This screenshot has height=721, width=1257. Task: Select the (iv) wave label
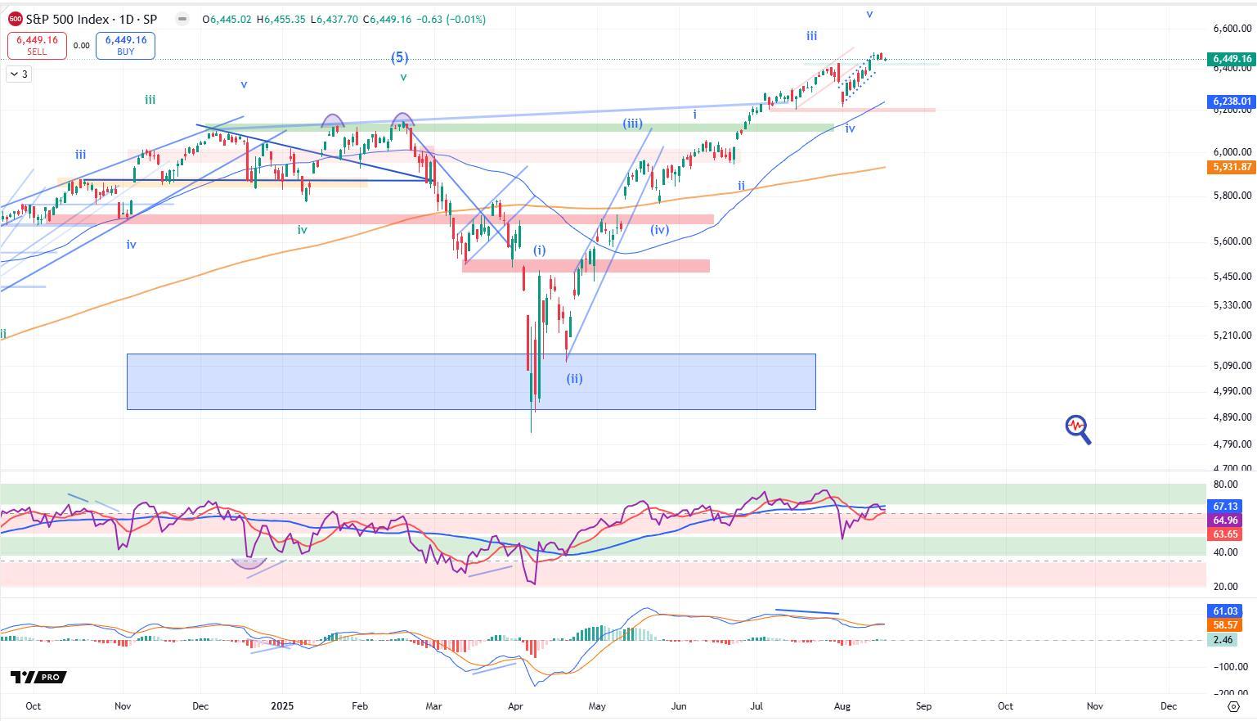(x=660, y=230)
